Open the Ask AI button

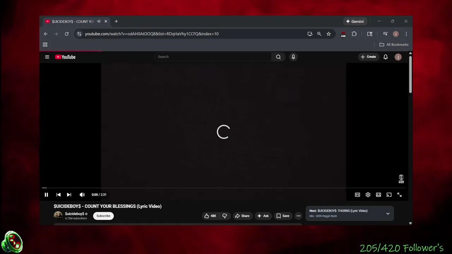pos(263,216)
